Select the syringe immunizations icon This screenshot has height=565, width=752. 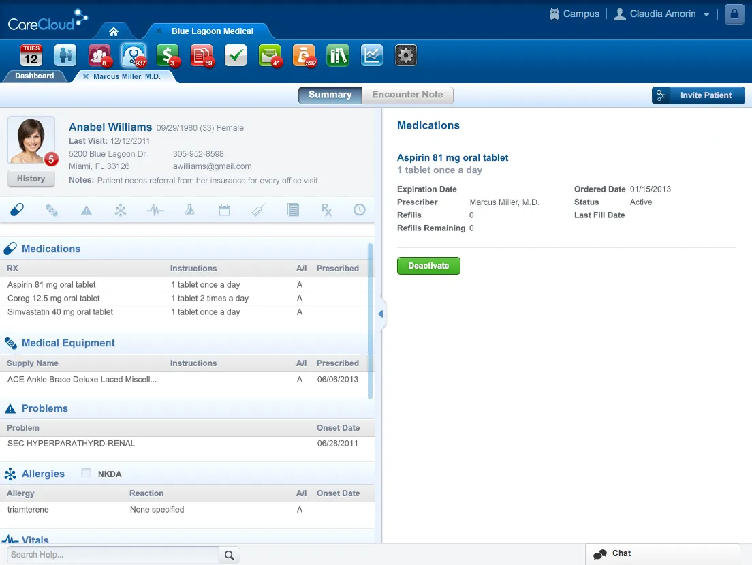[x=258, y=211]
